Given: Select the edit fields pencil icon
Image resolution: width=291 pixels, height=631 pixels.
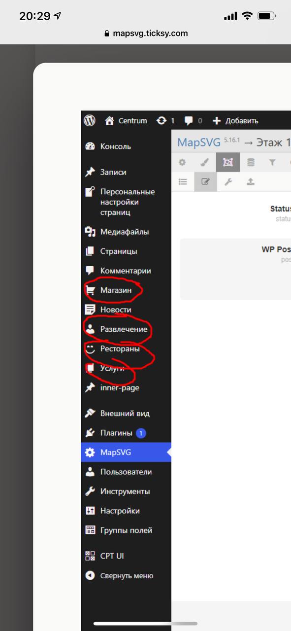Looking at the screenshot, I should 205,182.
